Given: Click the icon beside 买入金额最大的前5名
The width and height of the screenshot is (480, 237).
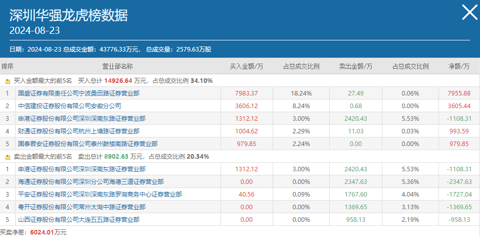Looking at the screenshot, I should point(8,81).
